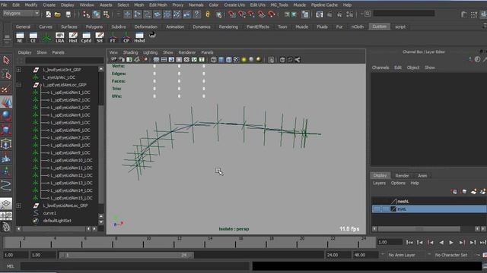Open the Create UVs menu
Viewport: 487px width, 273px height.
[234, 5]
